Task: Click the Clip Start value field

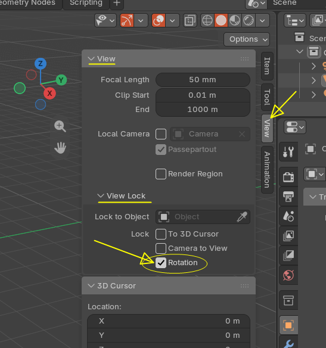Action: [203, 95]
